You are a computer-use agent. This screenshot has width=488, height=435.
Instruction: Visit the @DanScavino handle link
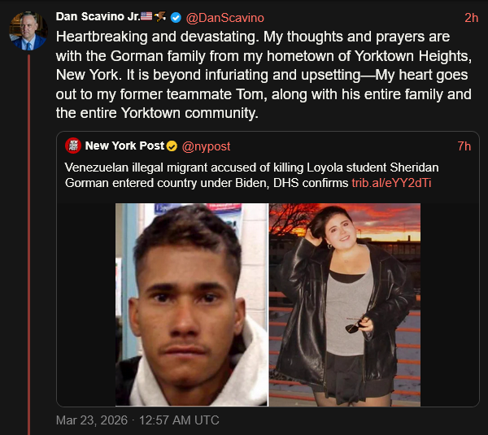225,17
